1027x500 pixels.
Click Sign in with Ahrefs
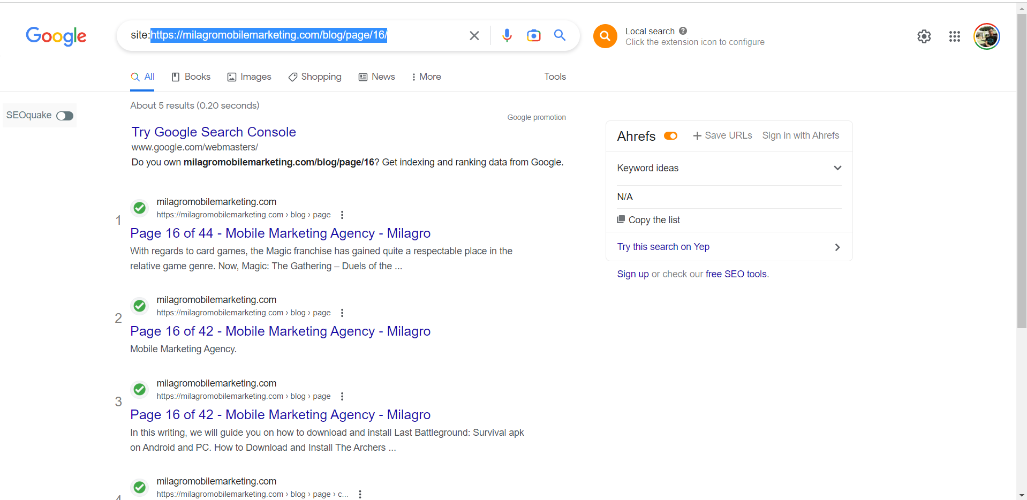(x=801, y=135)
